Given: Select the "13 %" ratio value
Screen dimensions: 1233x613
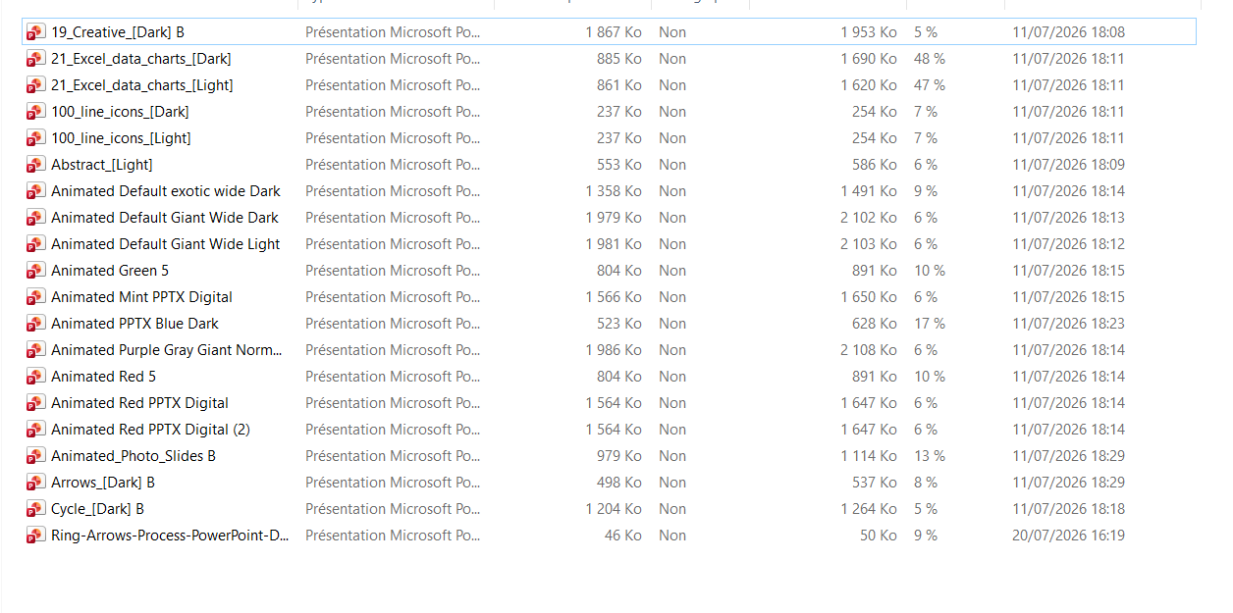Looking at the screenshot, I should pyautogui.click(x=930, y=456).
